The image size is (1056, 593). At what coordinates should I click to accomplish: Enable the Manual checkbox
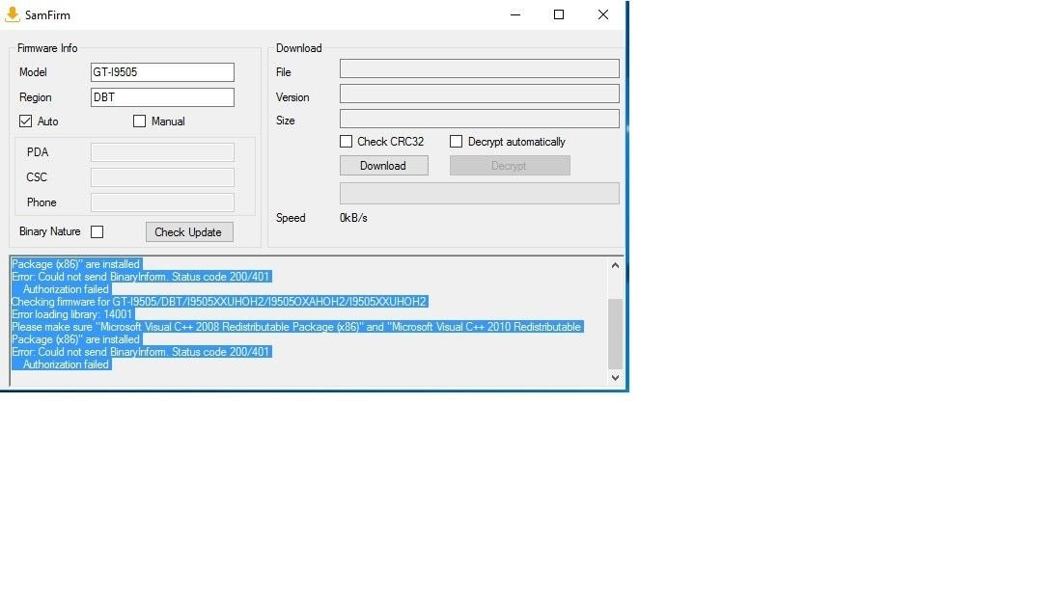[x=139, y=121]
